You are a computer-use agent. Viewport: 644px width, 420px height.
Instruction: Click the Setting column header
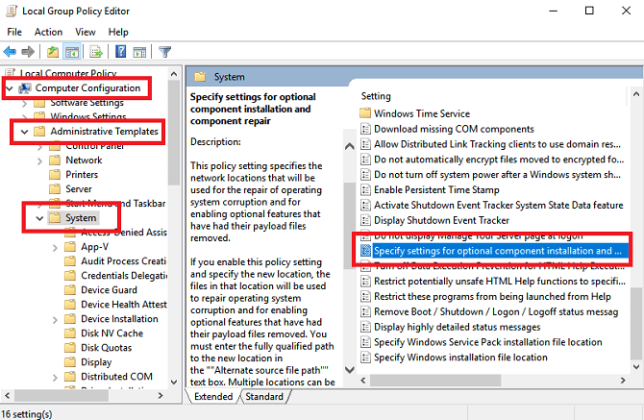point(377,96)
